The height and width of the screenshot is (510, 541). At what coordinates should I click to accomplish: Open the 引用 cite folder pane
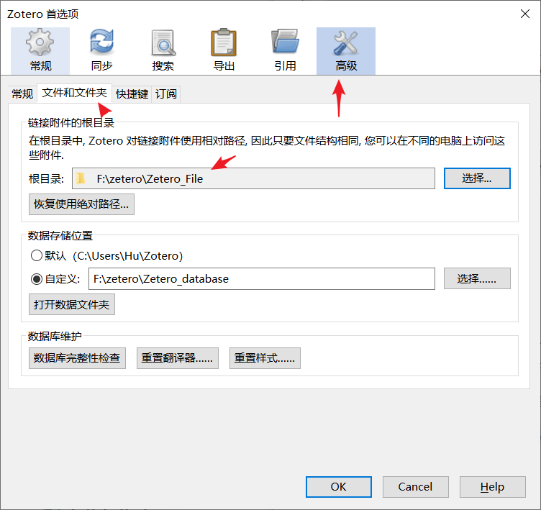pos(285,51)
